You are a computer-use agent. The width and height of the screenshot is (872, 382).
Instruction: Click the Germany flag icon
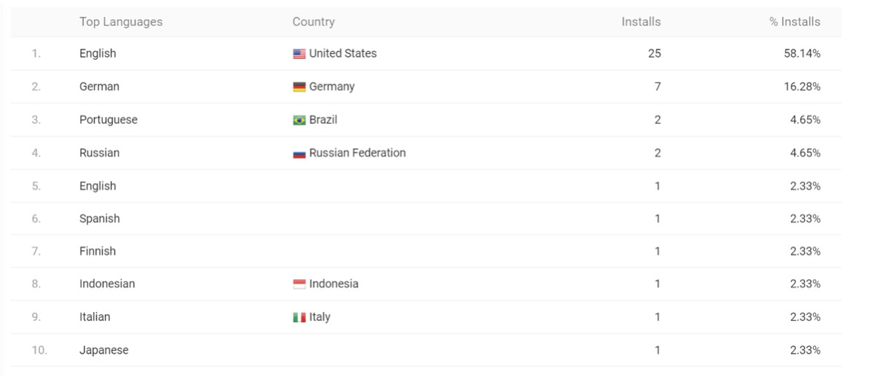tap(299, 87)
